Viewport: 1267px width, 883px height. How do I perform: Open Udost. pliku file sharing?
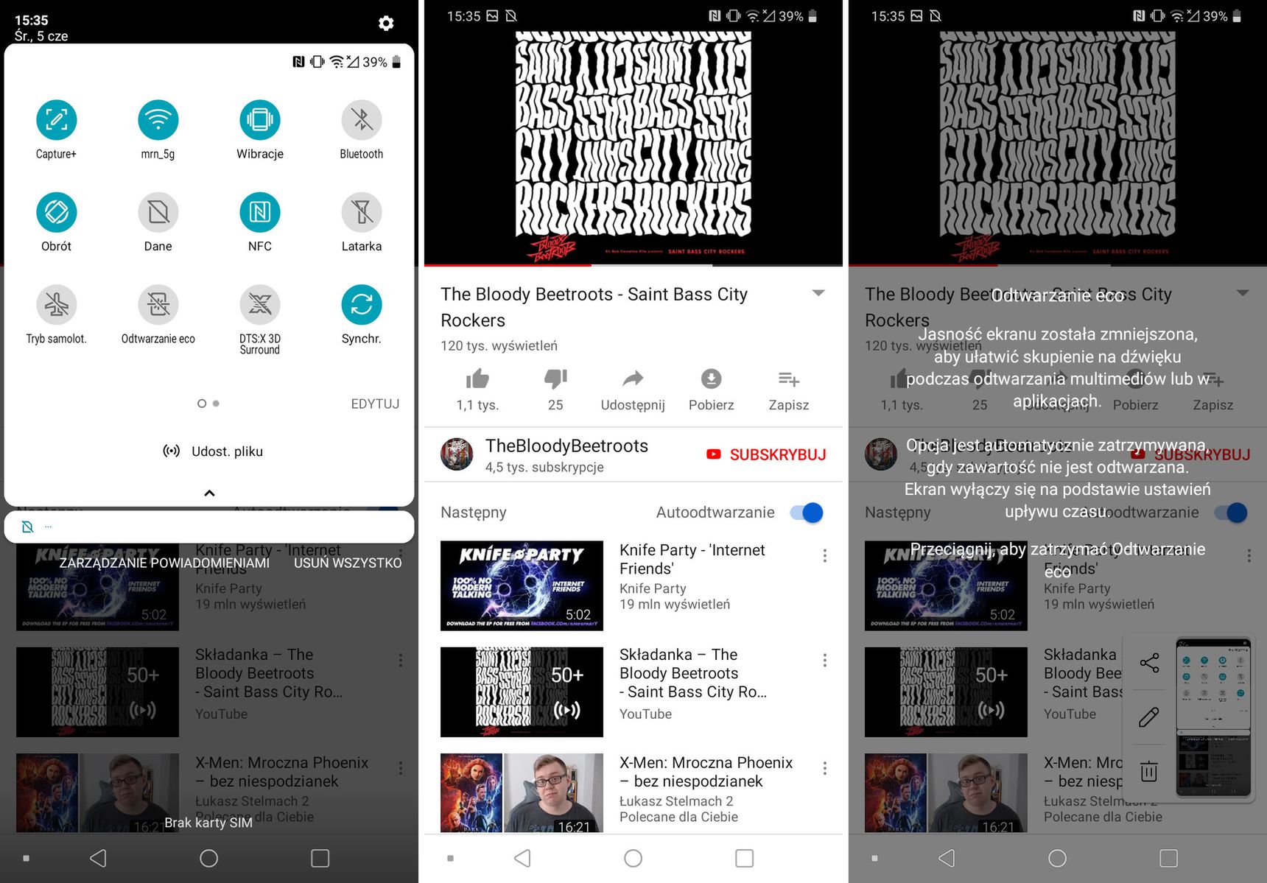click(213, 451)
